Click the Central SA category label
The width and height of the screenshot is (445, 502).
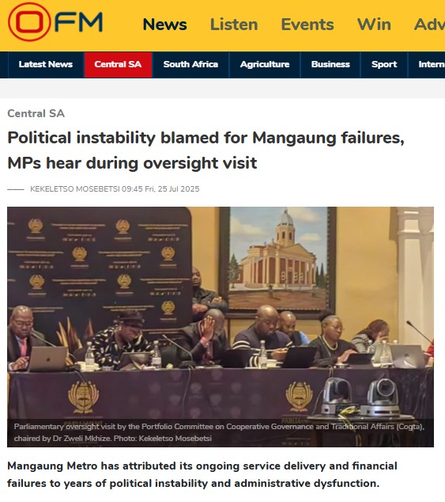click(x=36, y=113)
